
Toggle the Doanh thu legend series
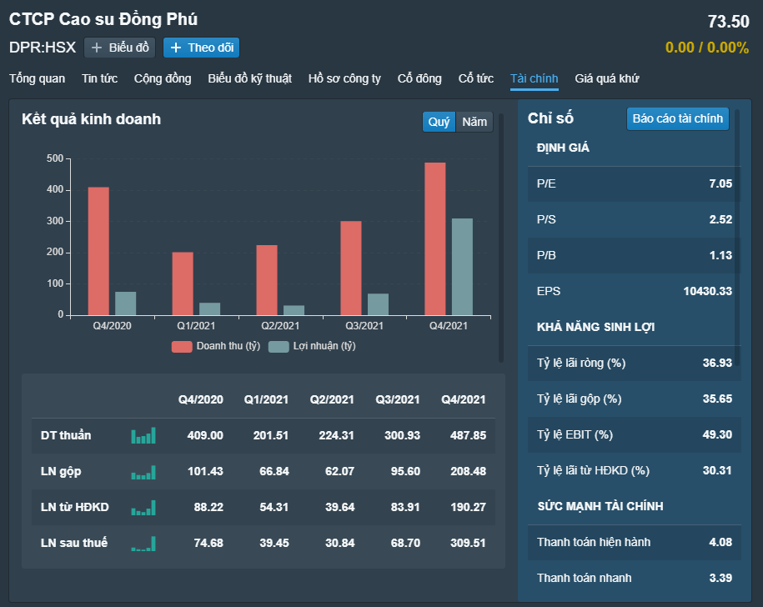click(x=217, y=346)
